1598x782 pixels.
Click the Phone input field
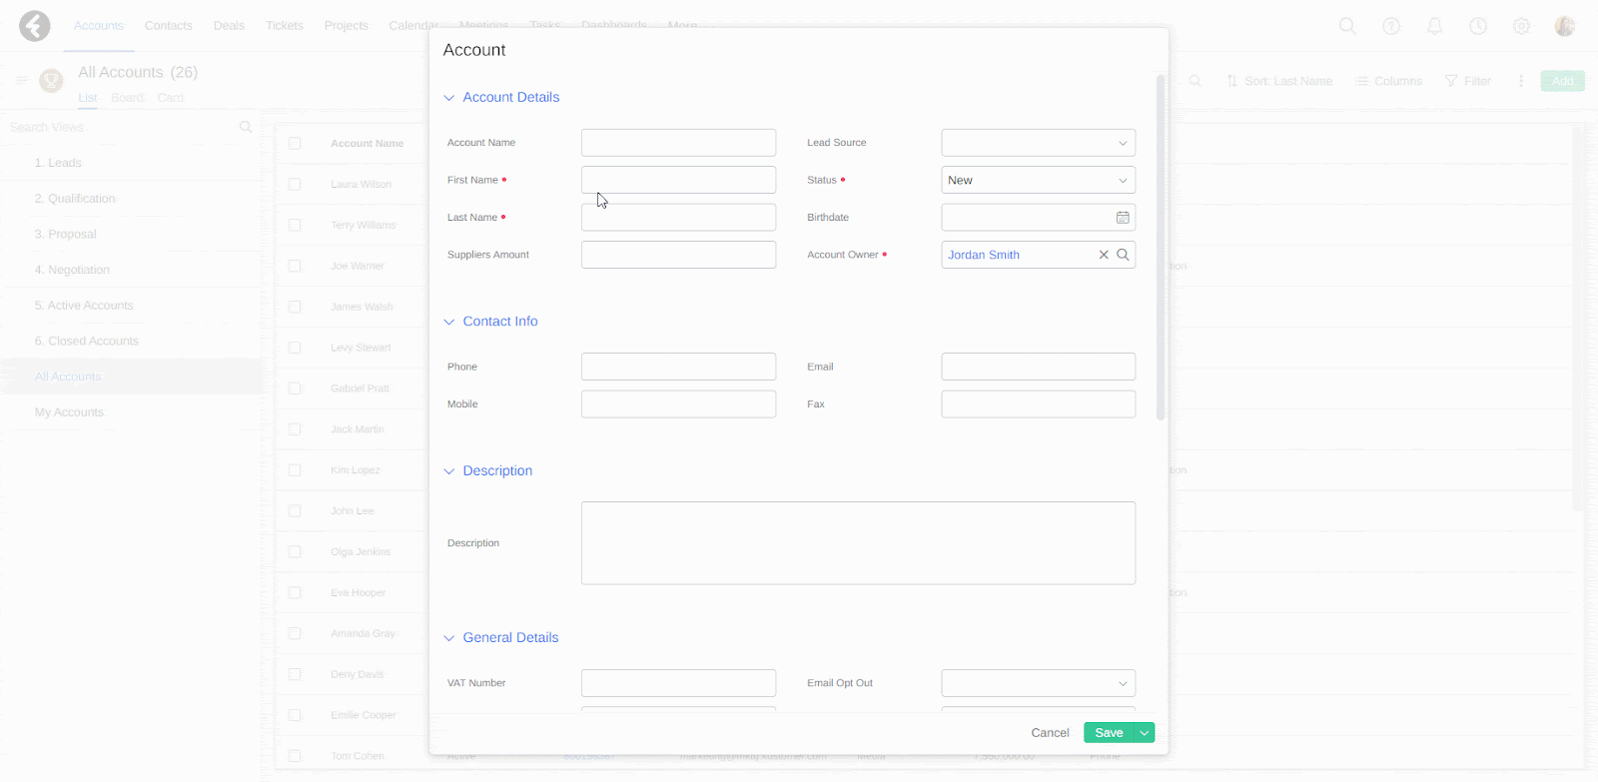678,367
